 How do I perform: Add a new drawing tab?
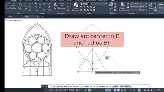(x=42, y=17)
